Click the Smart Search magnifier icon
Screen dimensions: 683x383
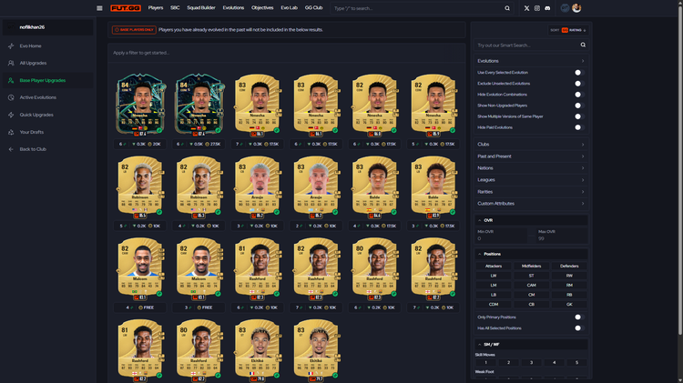583,45
